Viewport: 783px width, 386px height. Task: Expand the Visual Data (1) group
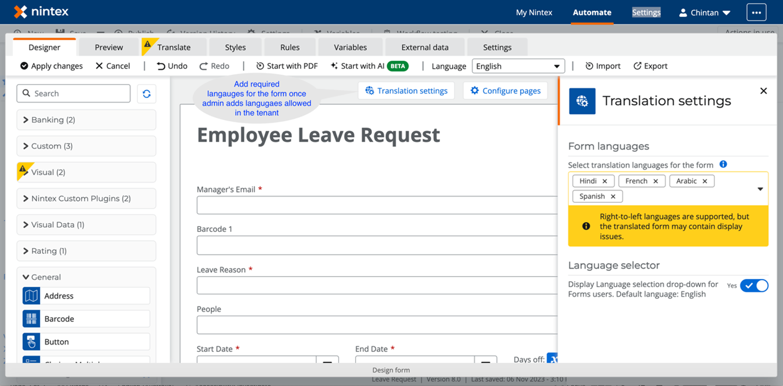point(86,224)
